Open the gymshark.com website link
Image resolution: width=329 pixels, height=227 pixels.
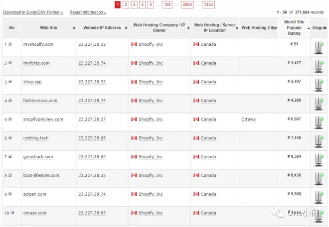[38, 157]
